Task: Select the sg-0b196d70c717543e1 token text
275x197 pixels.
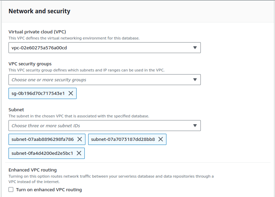Action: pyautogui.click(x=38, y=93)
